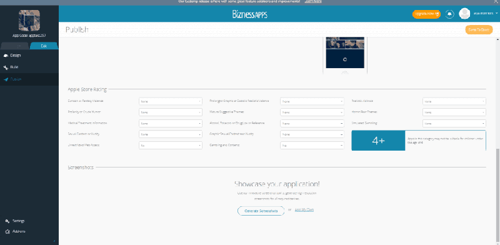Click the BiznessApps logo

249,14
